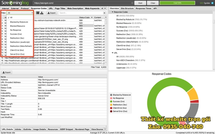Select Client Error (4xx) (97) overview row

129,45
